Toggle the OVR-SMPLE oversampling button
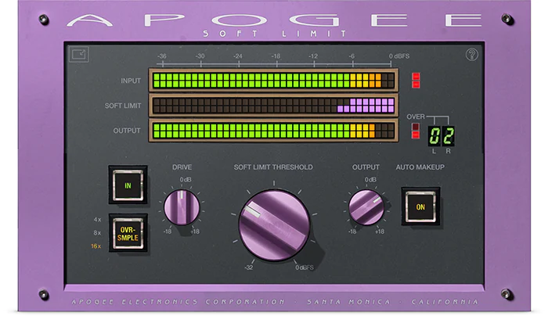The image size is (548, 316). [x=128, y=233]
